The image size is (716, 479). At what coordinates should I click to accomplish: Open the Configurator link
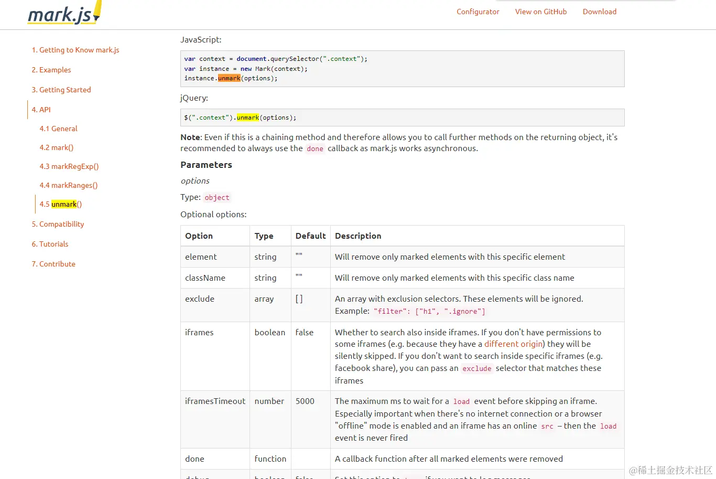click(x=478, y=12)
